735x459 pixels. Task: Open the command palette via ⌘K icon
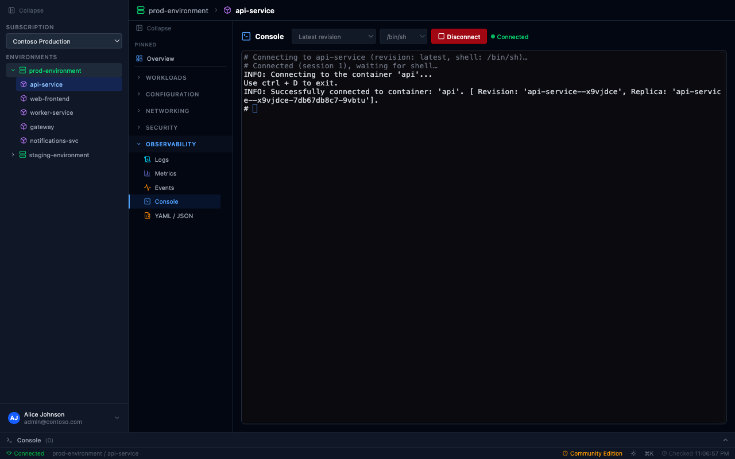(649, 453)
